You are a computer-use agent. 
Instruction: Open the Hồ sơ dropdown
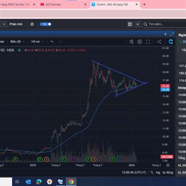click(38, 42)
